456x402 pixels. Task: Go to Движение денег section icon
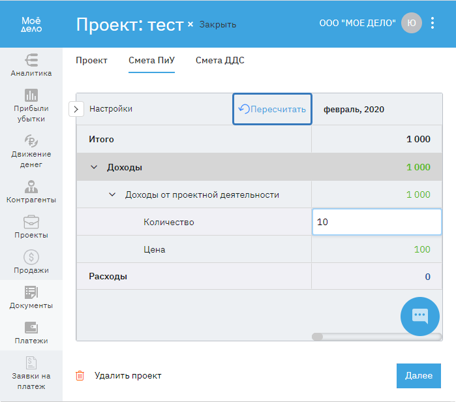[x=31, y=140]
